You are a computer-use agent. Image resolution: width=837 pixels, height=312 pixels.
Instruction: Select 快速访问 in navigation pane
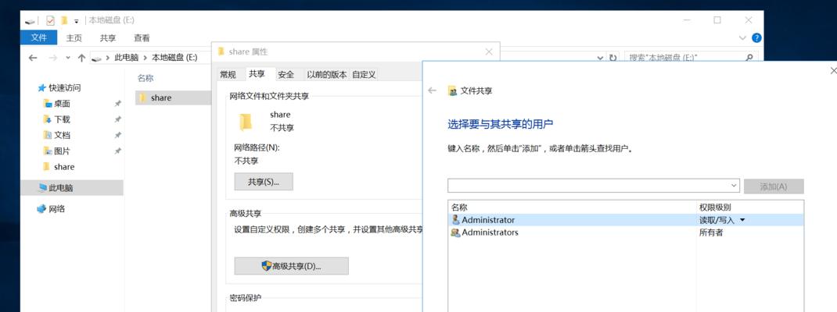(65, 88)
